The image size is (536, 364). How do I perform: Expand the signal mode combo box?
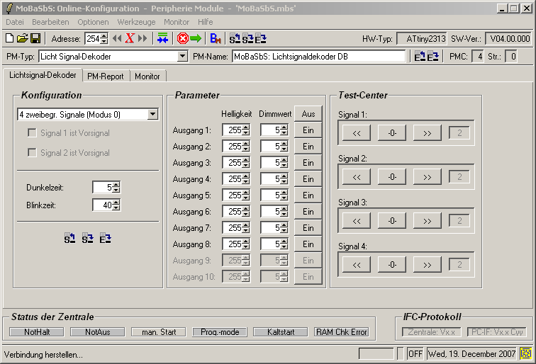pyautogui.click(x=152, y=115)
